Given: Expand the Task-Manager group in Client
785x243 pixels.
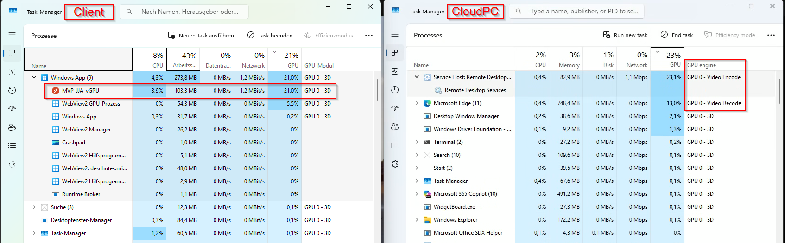Looking at the screenshot, I should pos(34,233).
